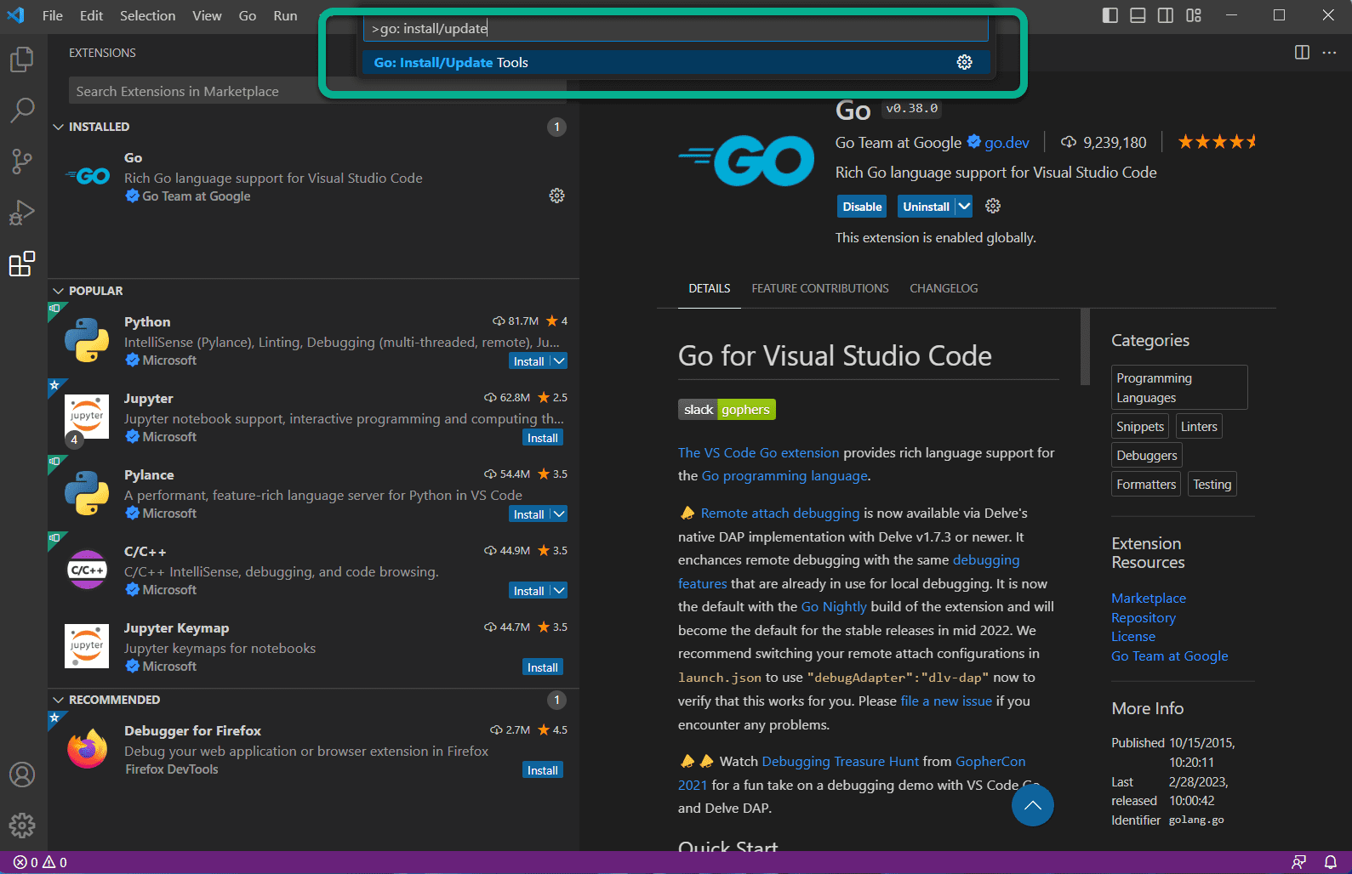The height and width of the screenshot is (874, 1352).
Task: Toggle panel layout icon in title bar
Action: pos(1138,15)
